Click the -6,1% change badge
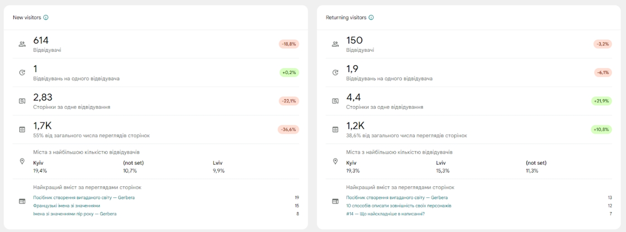626x232 pixels. (603, 73)
